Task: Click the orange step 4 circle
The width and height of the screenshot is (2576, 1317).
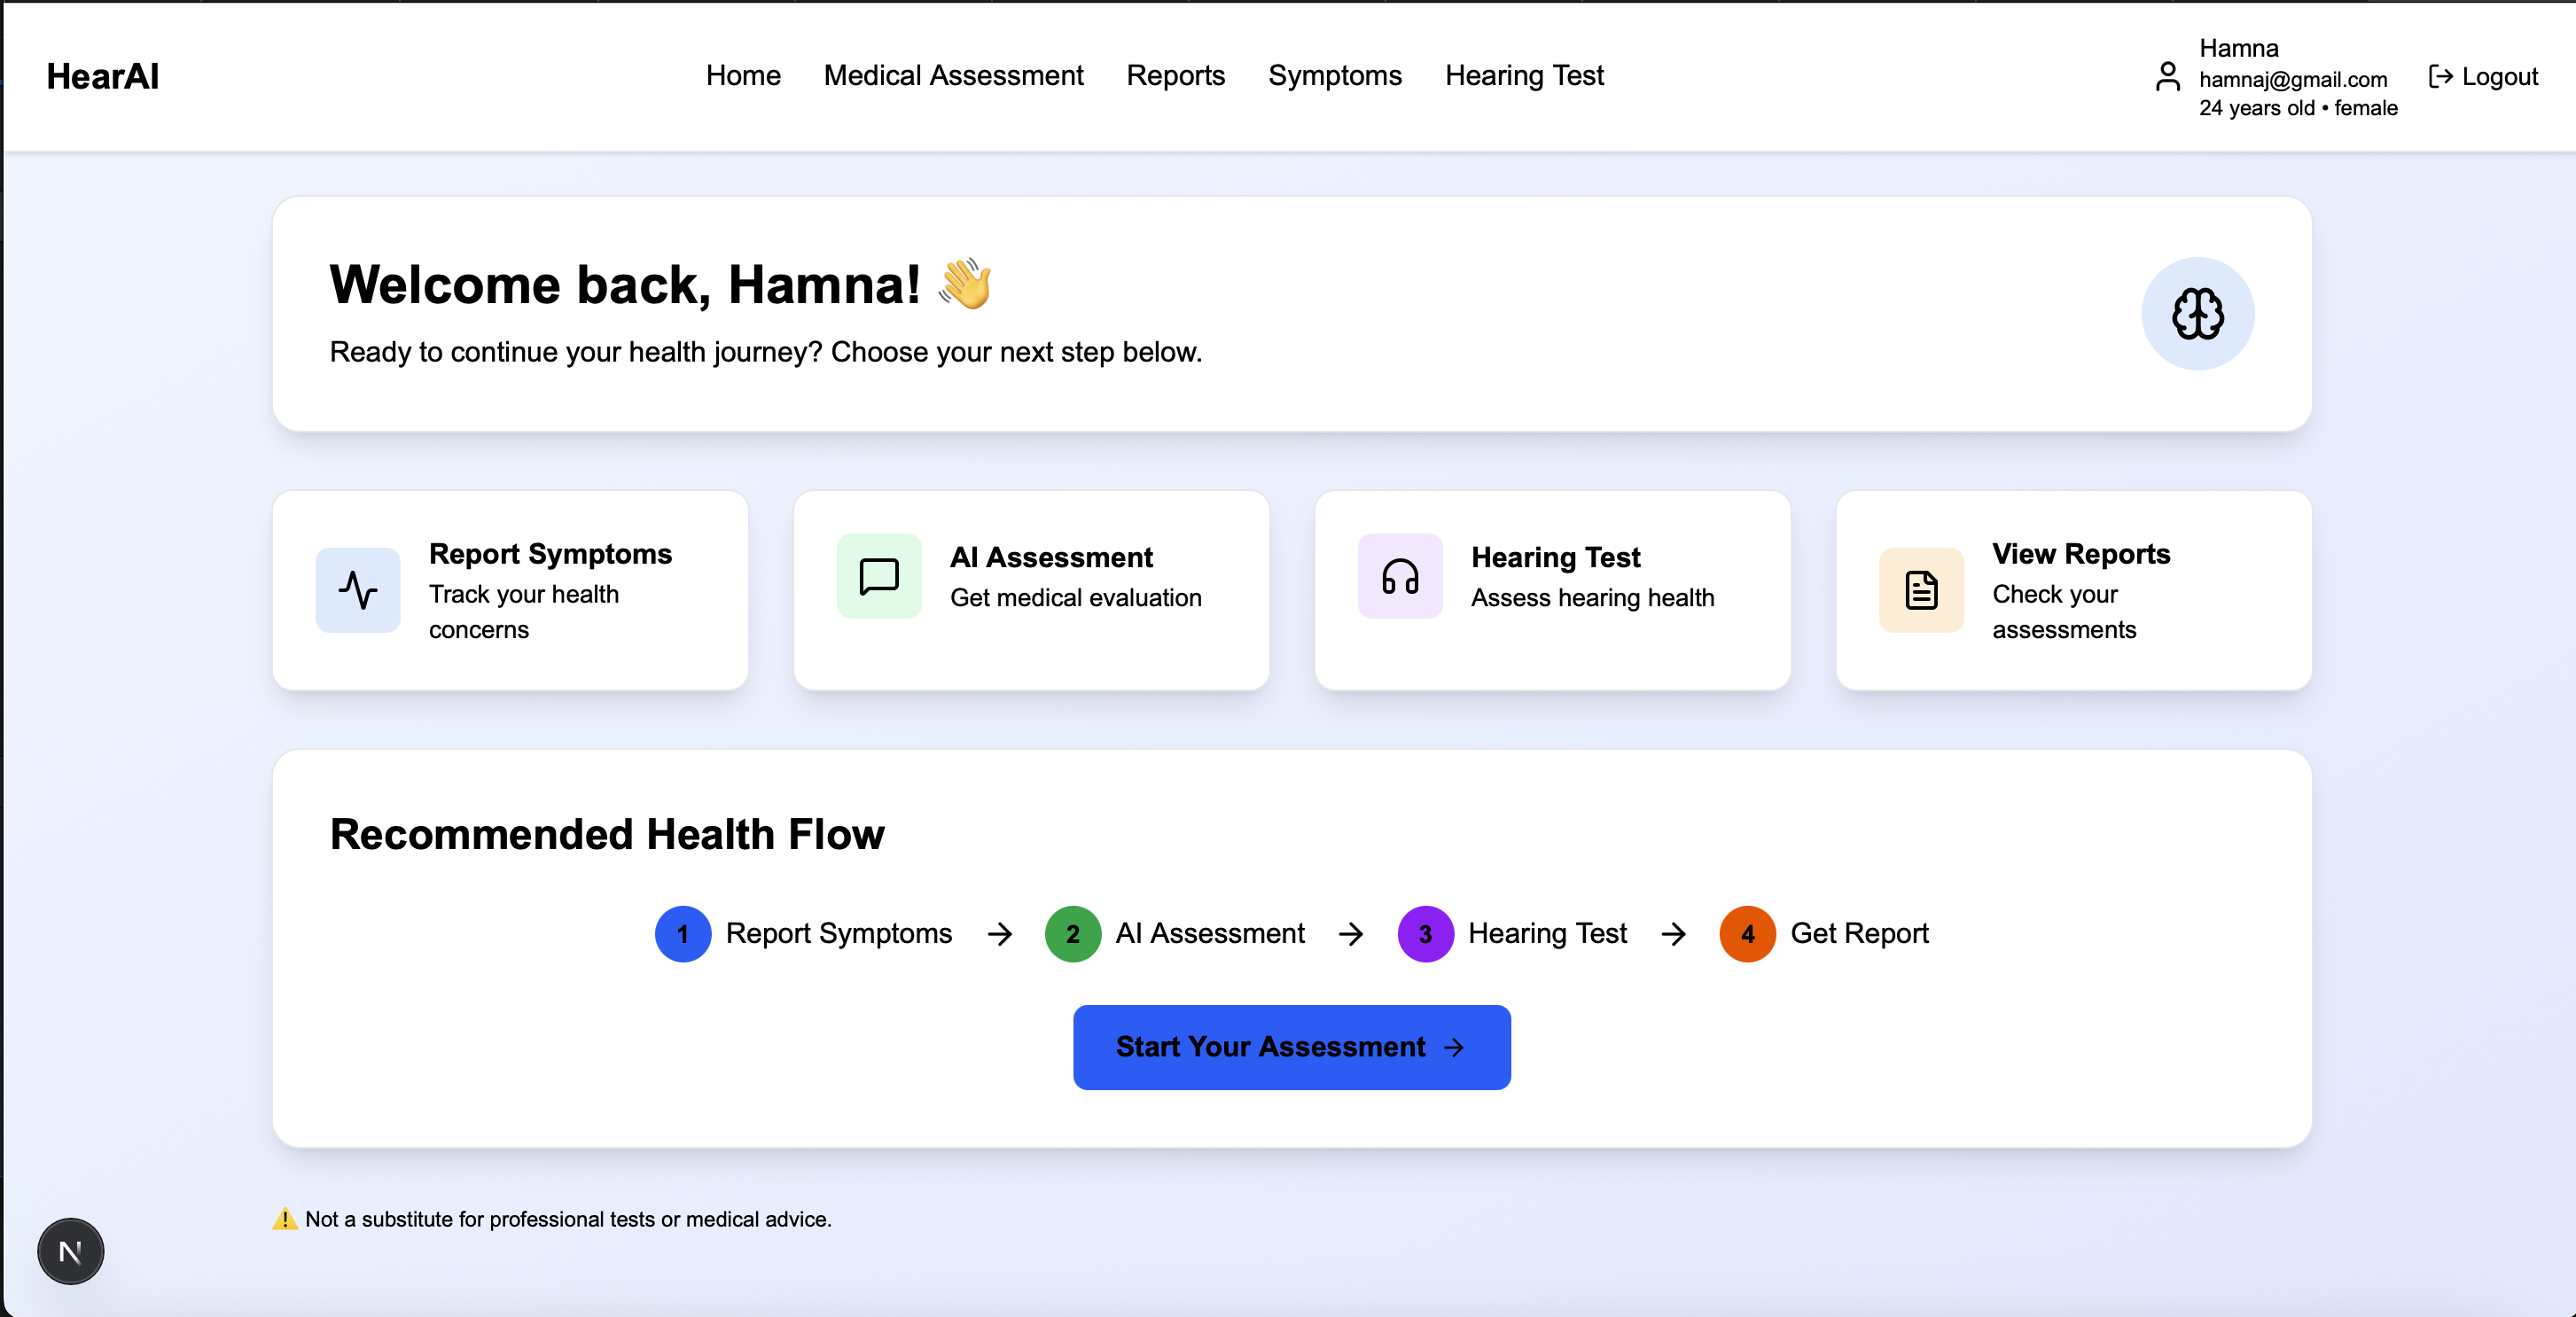Action: [1747, 934]
